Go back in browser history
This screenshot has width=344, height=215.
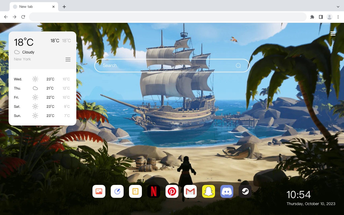tap(6, 17)
